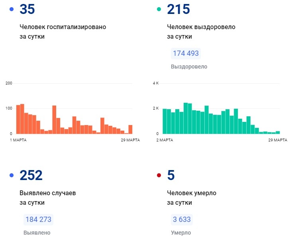Click the red dot beside number 5
The image size is (298, 237).
point(159,175)
